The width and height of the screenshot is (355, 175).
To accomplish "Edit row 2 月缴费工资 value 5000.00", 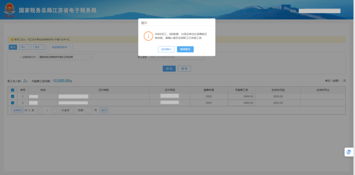I will pyautogui.click(x=242, y=103).
